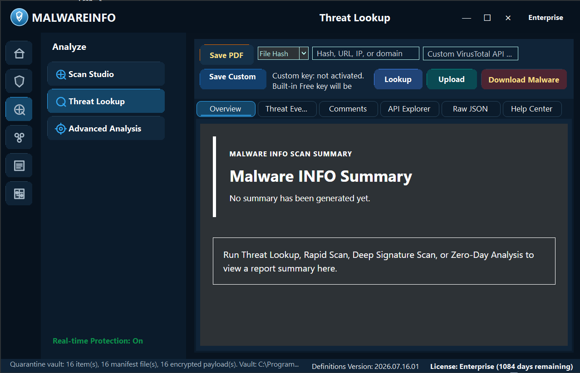Click the Lookup button

(398, 79)
